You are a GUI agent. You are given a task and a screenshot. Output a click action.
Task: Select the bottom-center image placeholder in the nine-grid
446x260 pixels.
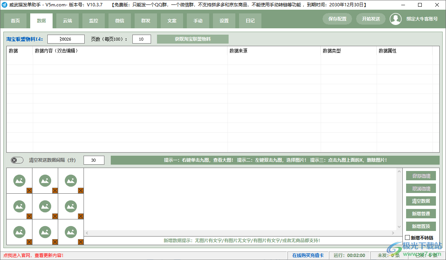45,232
